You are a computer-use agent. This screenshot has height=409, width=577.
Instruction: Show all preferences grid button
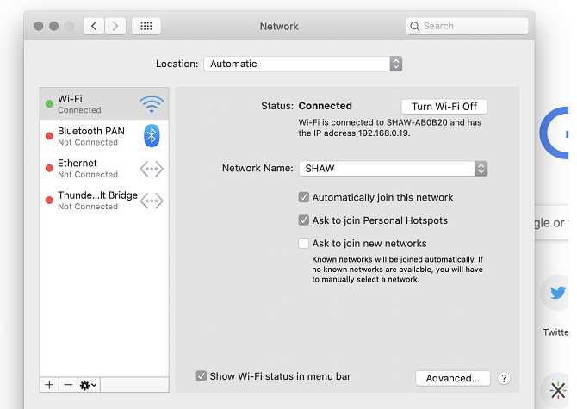[146, 27]
